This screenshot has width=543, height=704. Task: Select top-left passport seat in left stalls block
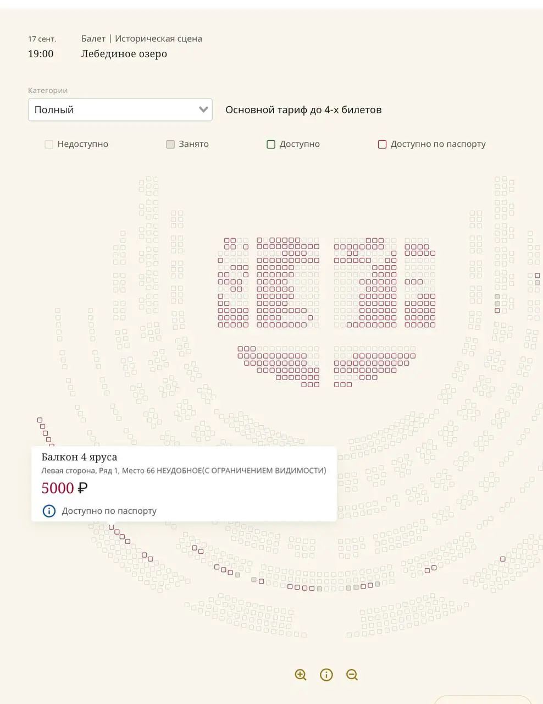[x=226, y=240]
